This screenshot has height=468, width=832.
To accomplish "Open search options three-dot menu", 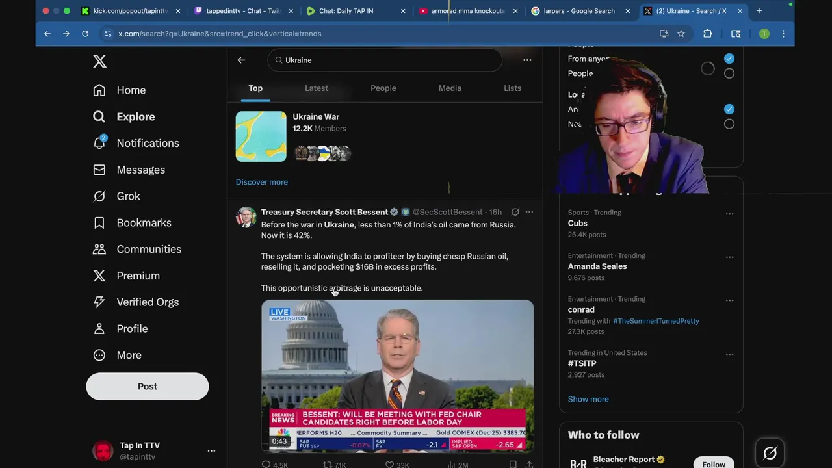I will point(527,60).
